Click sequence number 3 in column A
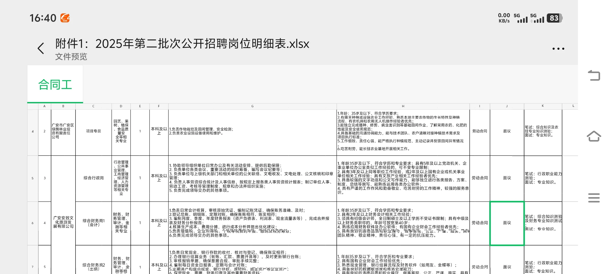The image size is (610, 274). (44, 178)
